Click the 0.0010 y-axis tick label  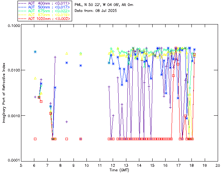click(13, 116)
